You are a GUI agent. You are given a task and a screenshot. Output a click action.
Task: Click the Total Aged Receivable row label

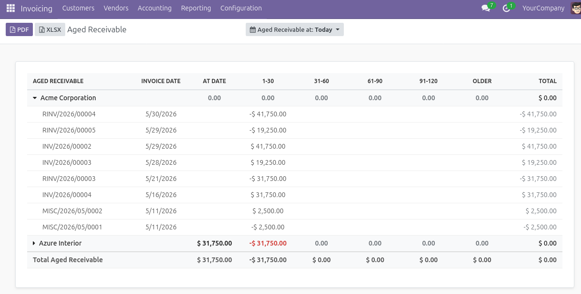coord(68,260)
